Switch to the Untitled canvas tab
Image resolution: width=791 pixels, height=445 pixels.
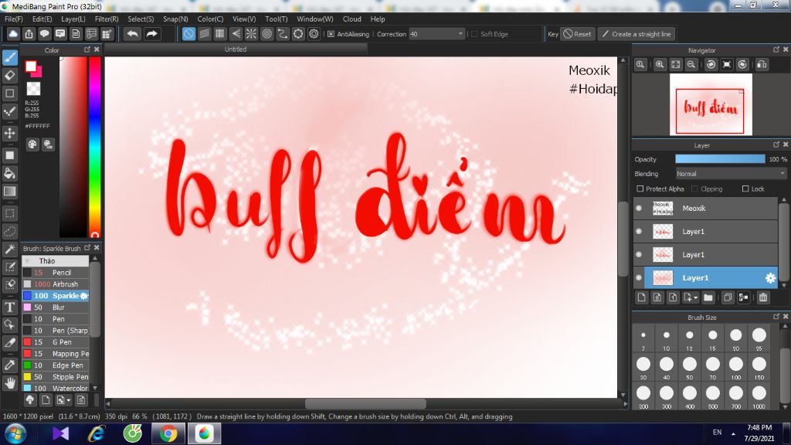[x=236, y=49]
